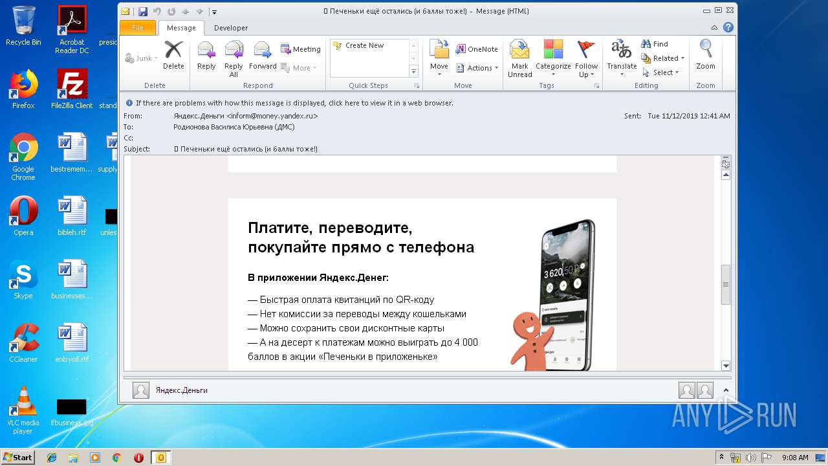Open Internet Explorer from the taskbar
The image size is (828, 466).
pyautogui.click(x=52, y=458)
